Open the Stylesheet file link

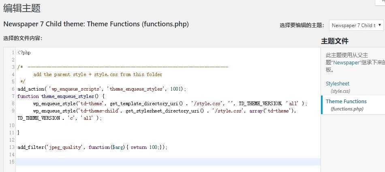click(x=337, y=84)
